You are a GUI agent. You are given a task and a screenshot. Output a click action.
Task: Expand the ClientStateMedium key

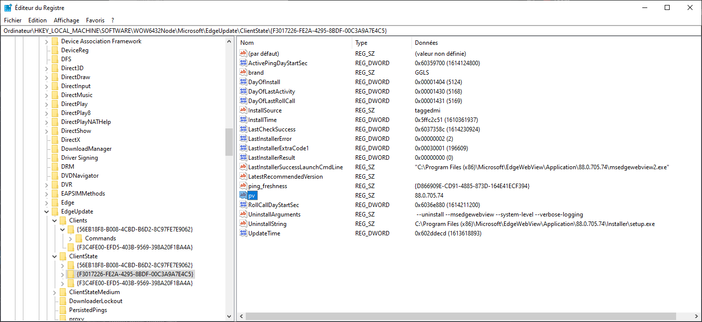point(55,292)
